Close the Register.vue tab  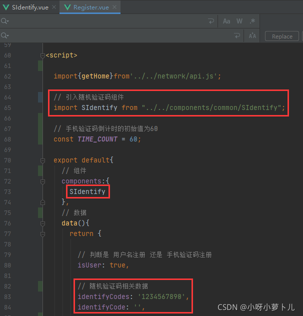click(114, 7)
